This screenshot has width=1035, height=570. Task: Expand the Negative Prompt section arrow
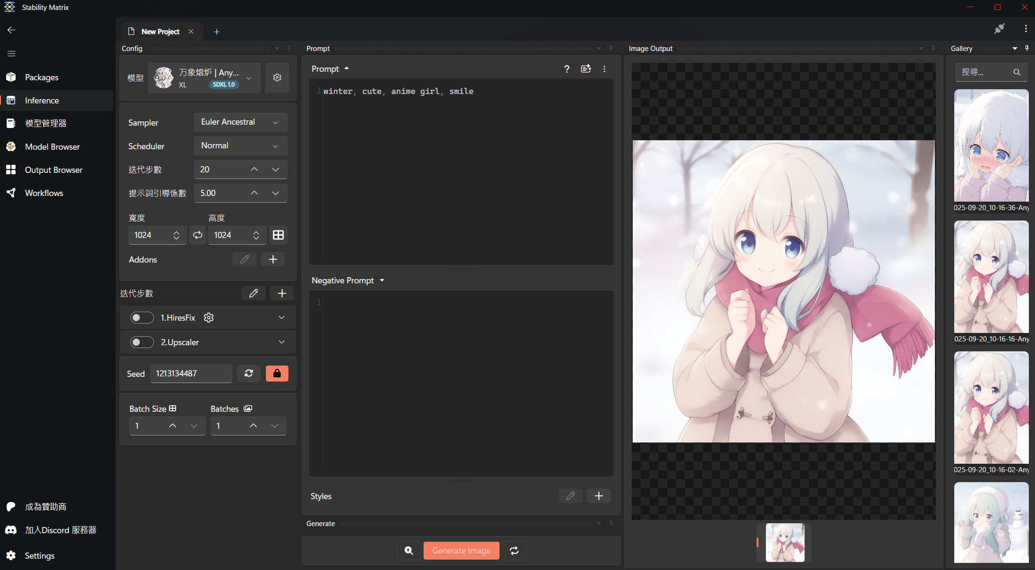pos(382,281)
